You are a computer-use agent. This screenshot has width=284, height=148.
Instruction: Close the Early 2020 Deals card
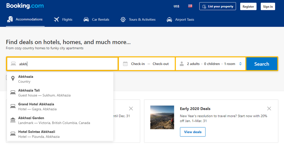pos(269,109)
